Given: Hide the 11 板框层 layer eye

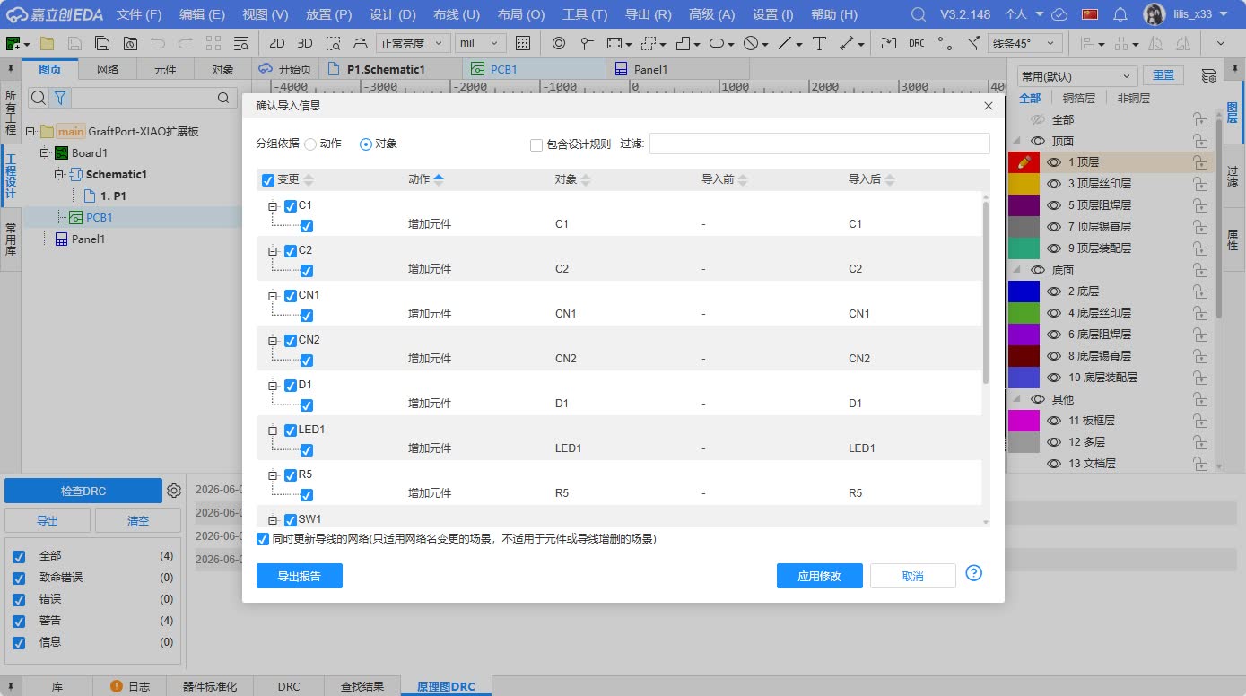Looking at the screenshot, I should (1054, 421).
